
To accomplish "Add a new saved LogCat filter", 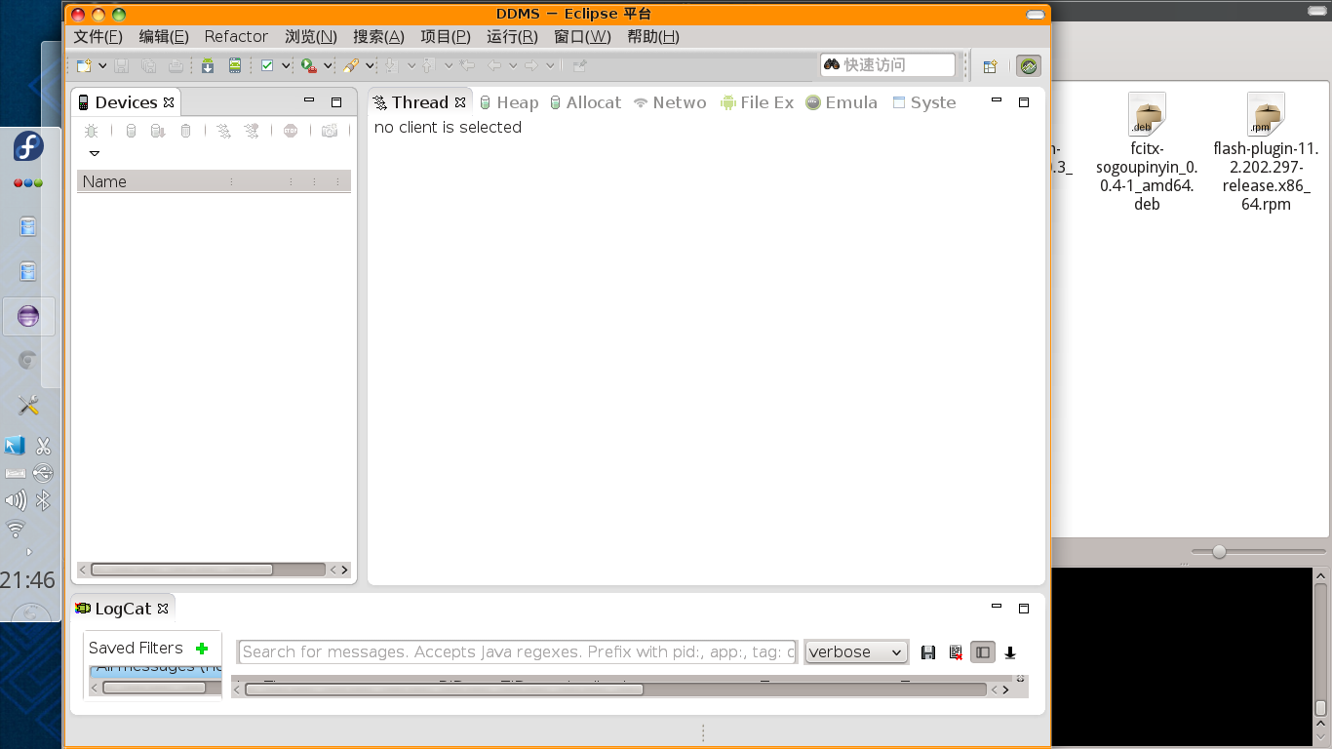I will (202, 649).
